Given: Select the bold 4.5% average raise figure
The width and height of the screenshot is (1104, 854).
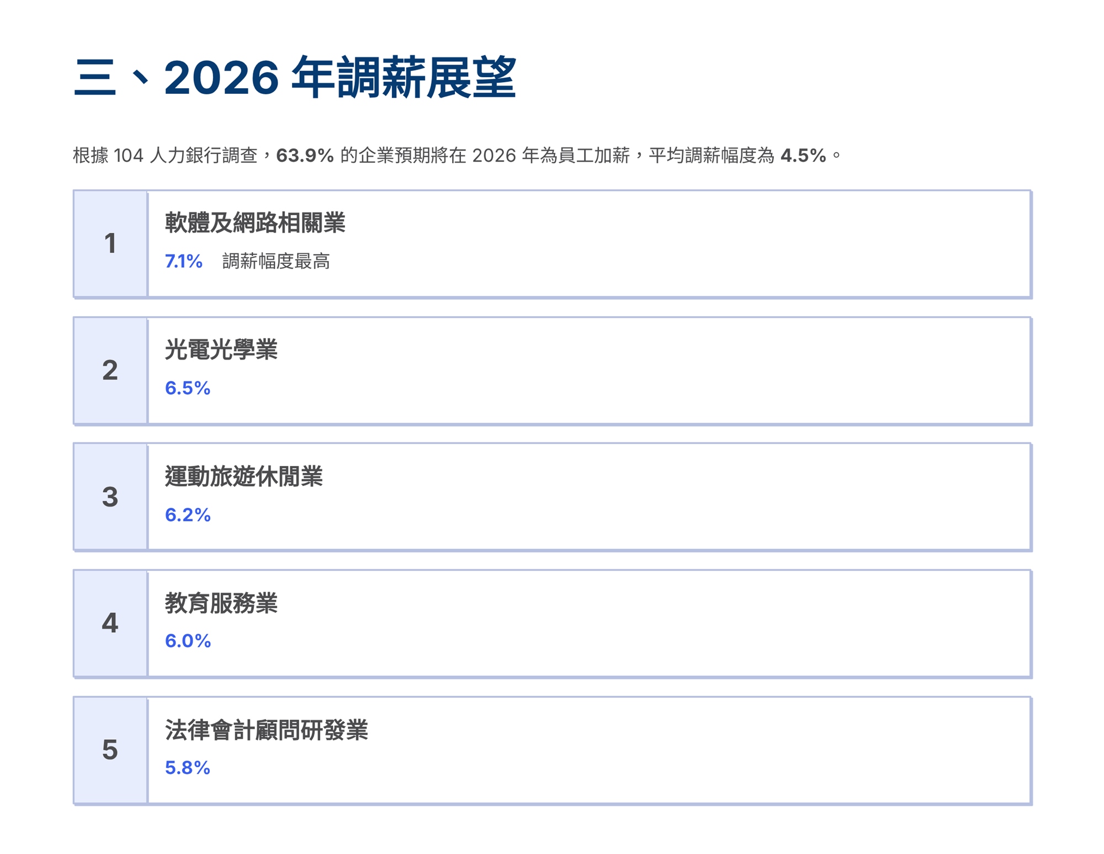Looking at the screenshot, I should pyautogui.click(x=803, y=156).
